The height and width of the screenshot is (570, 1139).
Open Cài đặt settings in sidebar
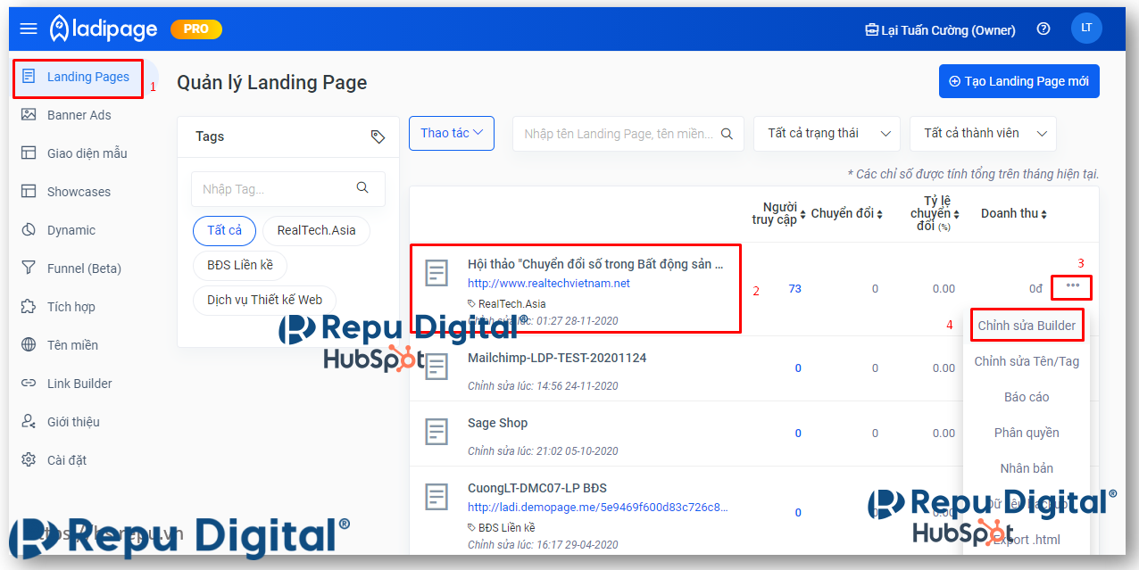click(67, 460)
